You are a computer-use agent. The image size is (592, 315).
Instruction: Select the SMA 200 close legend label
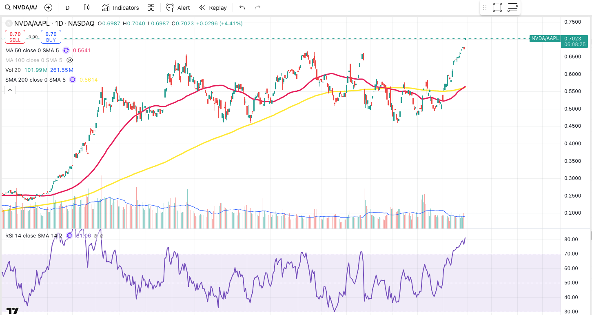tap(35, 80)
